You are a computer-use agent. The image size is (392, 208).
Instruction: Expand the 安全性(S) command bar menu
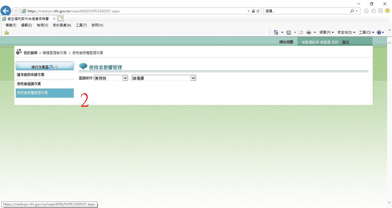click(x=346, y=32)
